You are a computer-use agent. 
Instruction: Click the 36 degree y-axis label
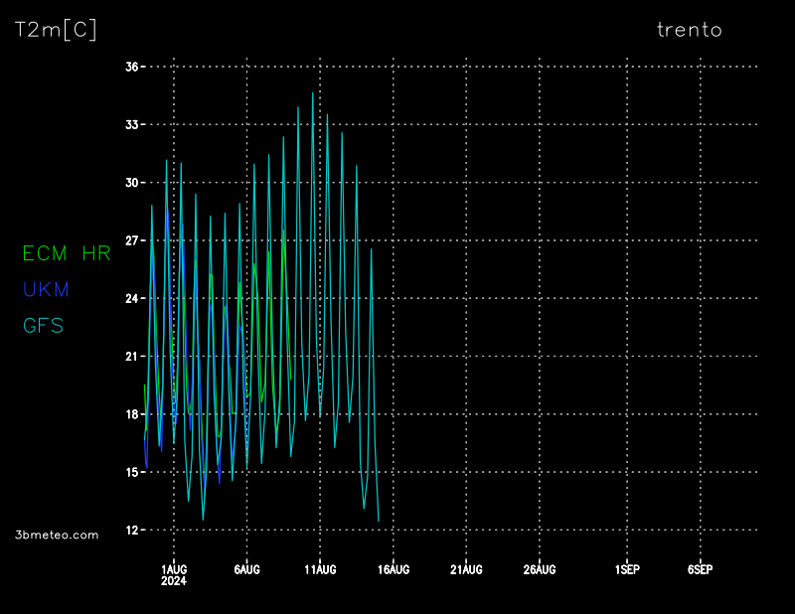(131, 67)
